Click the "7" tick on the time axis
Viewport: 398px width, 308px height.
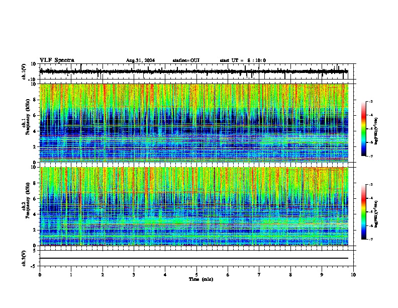259,275
